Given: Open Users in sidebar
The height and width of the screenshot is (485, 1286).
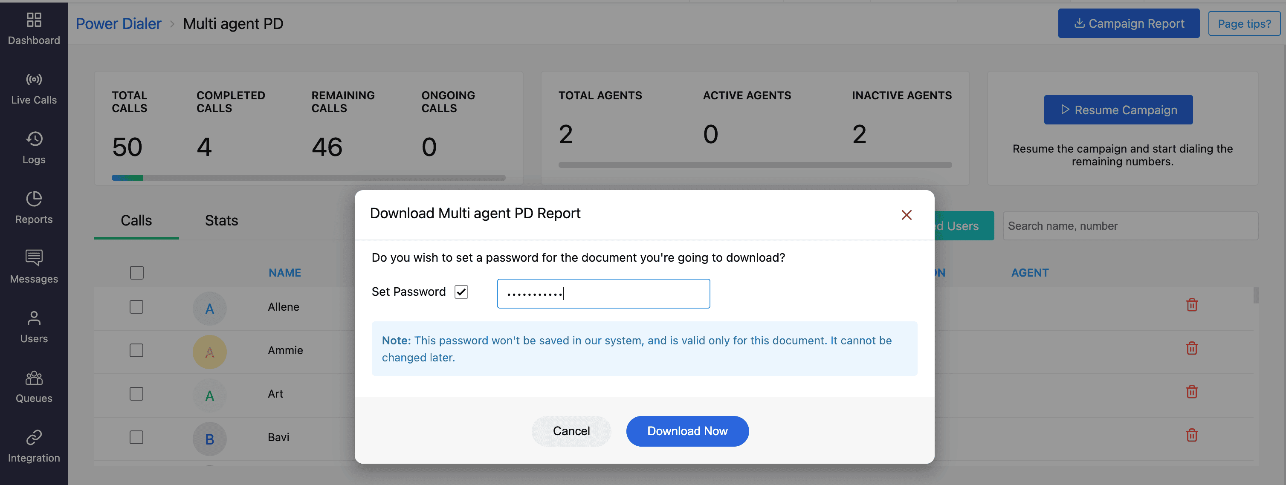Looking at the screenshot, I should 33,327.
